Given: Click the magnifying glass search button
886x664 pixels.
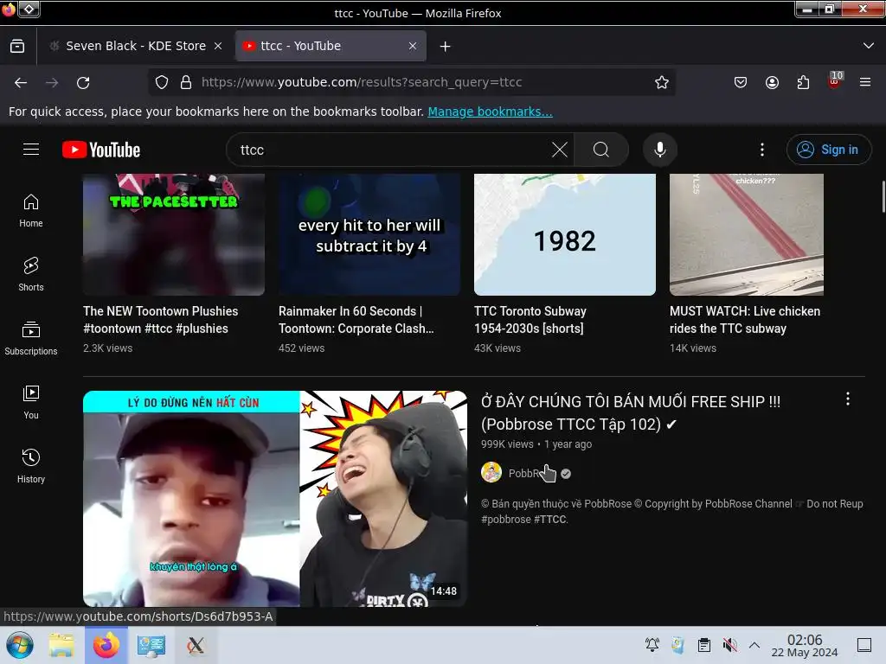Looking at the screenshot, I should tap(601, 150).
